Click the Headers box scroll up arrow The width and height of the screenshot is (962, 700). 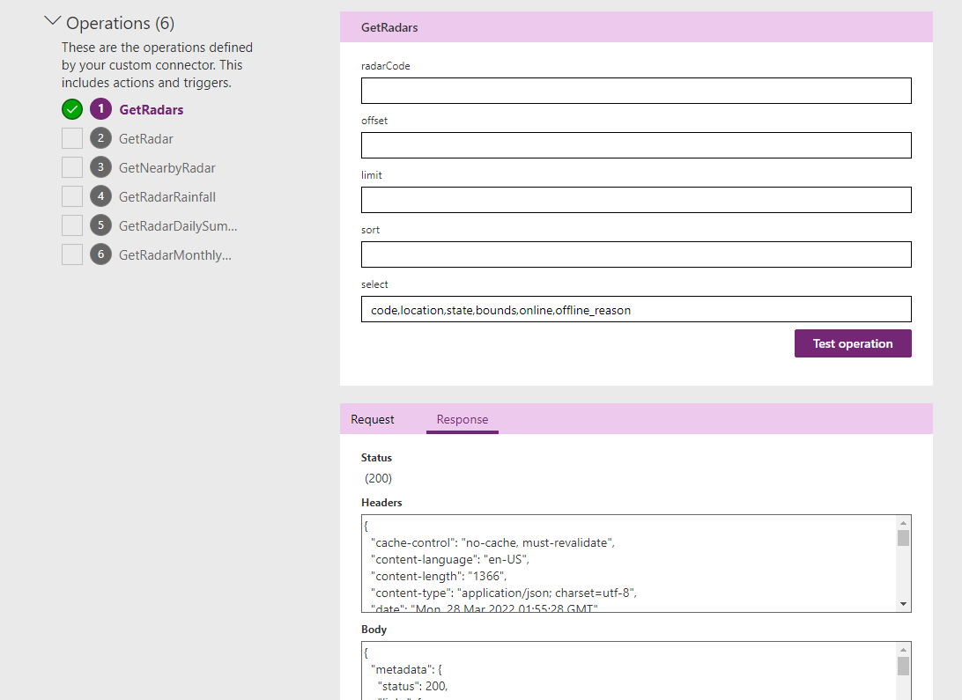(x=903, y=523)
